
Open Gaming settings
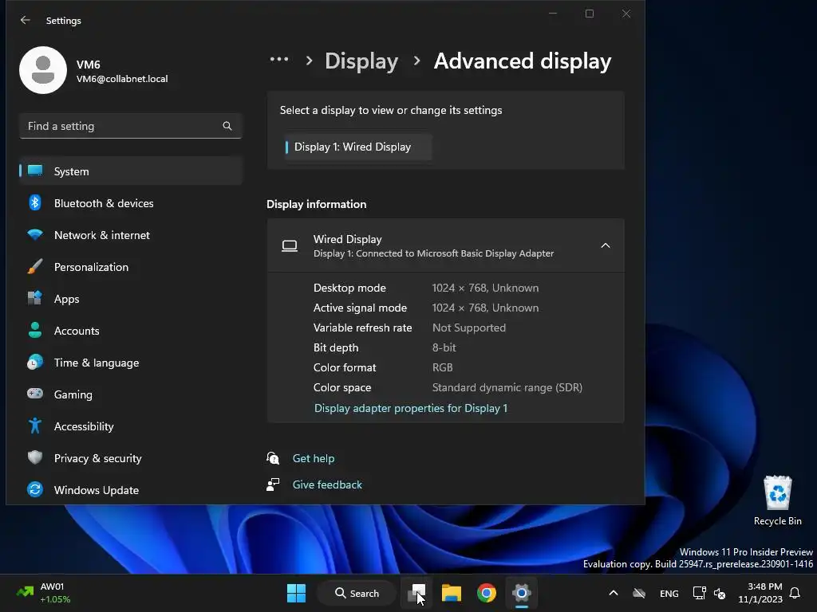click(130, 394)
